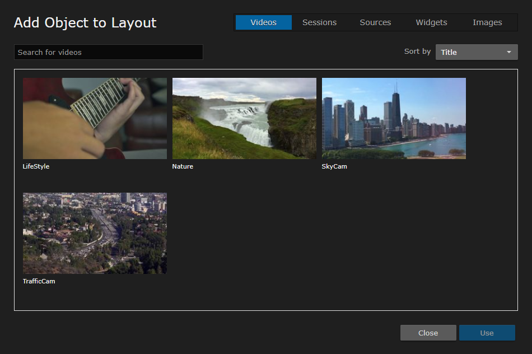Switch to the Sessions tab
532x354 pixels.
[x=319, y=22]
